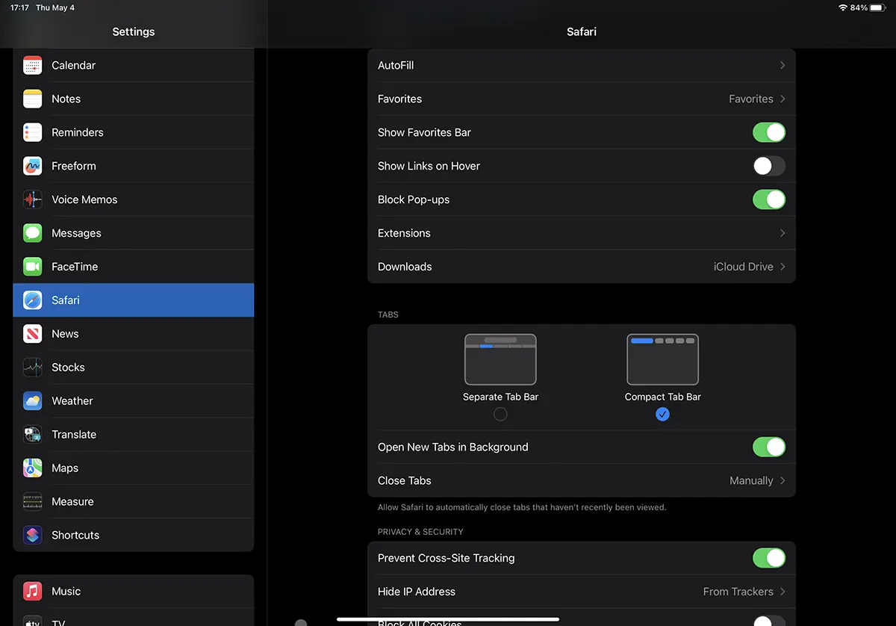Open Notes settings in the sidebar

pos(134,99)
